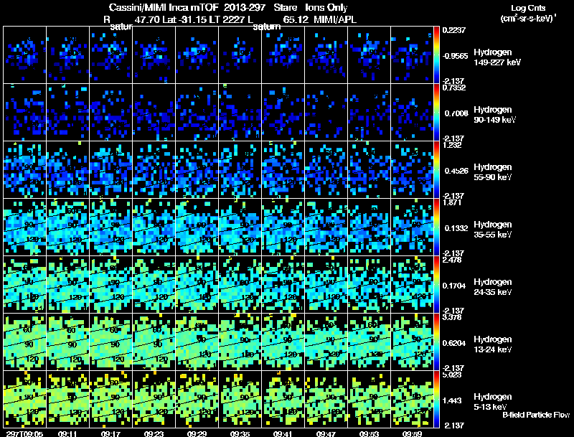This screenshot has width=574, height=437.
Task: Open the 13-24 keV image panel at 09:47
Action: (x=326, y=342)
